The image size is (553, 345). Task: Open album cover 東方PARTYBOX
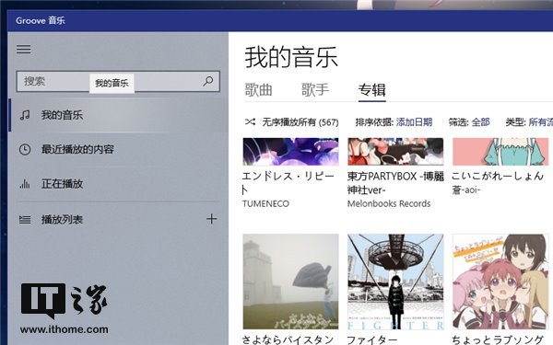coord(395,152)
